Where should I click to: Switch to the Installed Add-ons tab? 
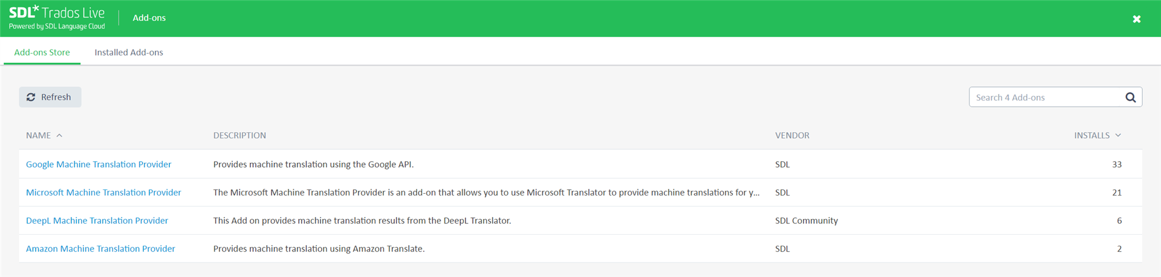[x=129, y=53]
